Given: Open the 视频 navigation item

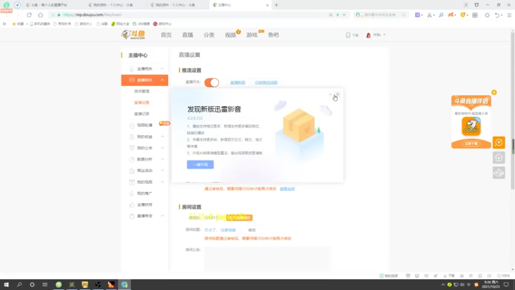Looking at the screenshot, I should click(230, 35).
